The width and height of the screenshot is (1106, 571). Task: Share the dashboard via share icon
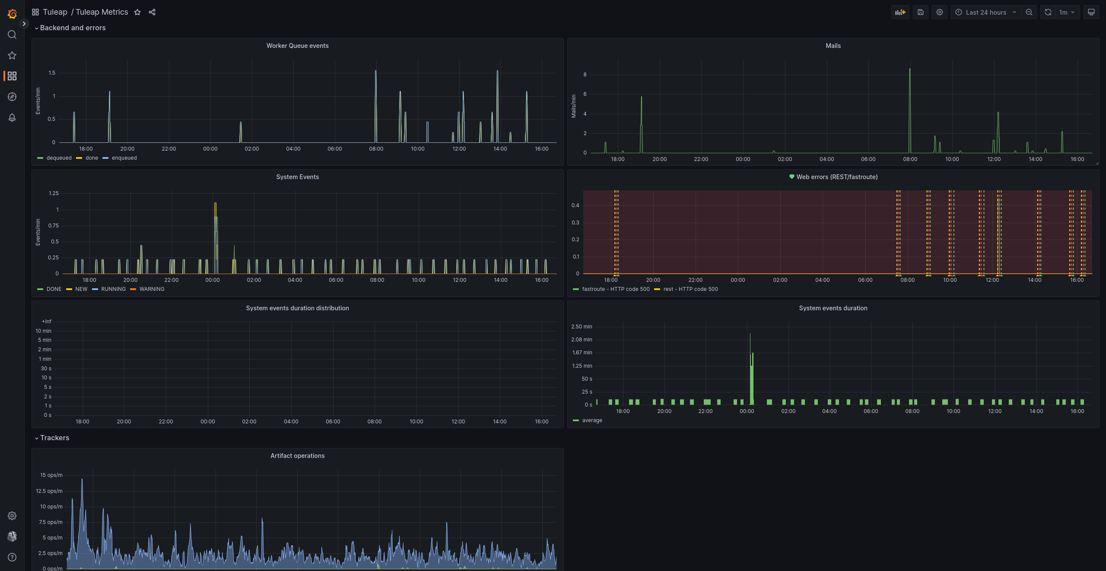152,12
